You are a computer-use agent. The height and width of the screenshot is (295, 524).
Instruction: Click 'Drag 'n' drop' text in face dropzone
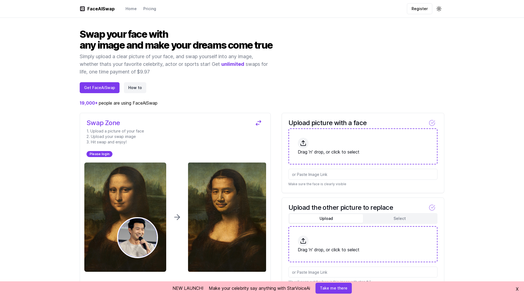pos(329,152)
